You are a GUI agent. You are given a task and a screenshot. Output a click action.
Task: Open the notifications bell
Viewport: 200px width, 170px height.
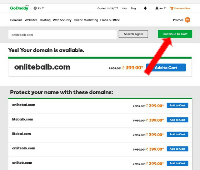(x=145, y=8)
